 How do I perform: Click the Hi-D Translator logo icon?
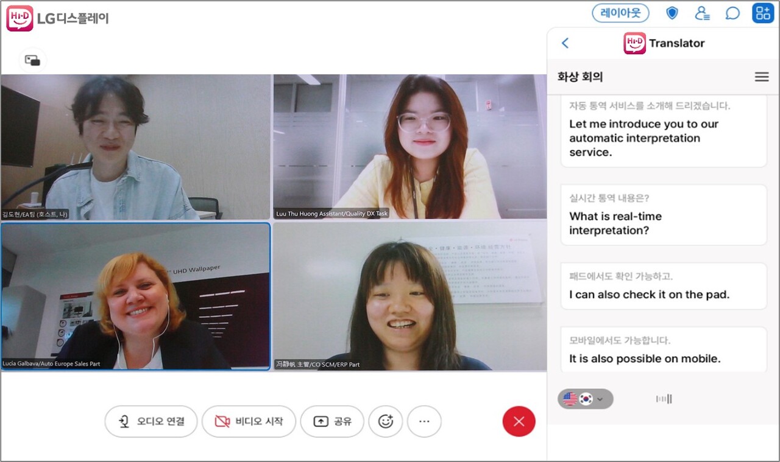(634, 43)
